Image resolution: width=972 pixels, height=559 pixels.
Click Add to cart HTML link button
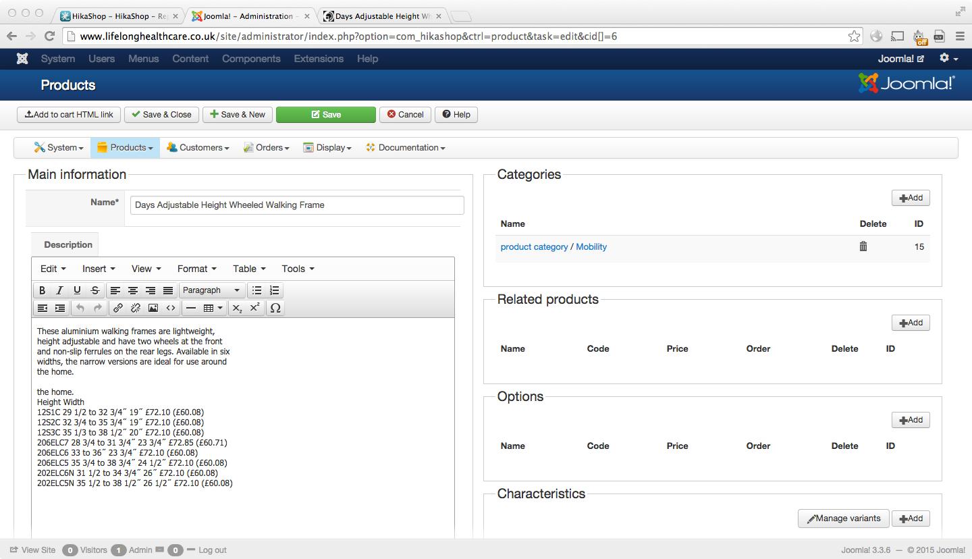coord(69,115)
